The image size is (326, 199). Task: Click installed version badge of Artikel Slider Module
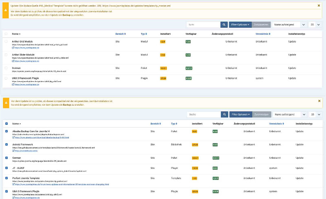pyautogui.click(x=163, y=55)
